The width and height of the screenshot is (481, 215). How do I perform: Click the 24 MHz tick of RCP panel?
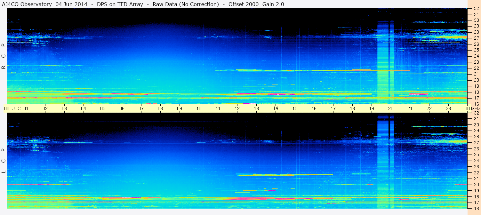(476, 56)
